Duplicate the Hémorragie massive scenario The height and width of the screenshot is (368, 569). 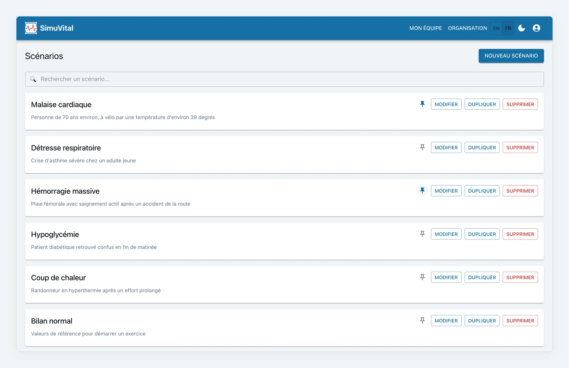click(482, 191)
